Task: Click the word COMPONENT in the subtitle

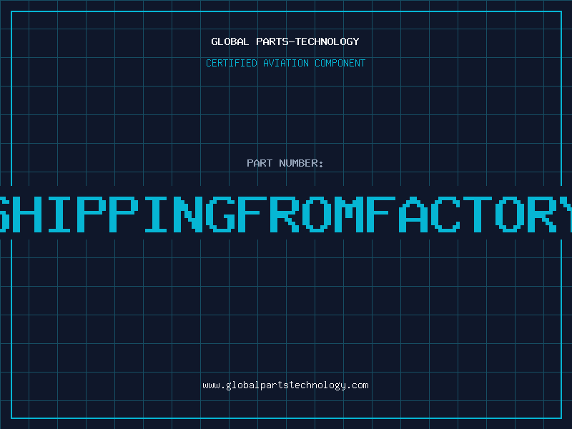Action: 339,63
